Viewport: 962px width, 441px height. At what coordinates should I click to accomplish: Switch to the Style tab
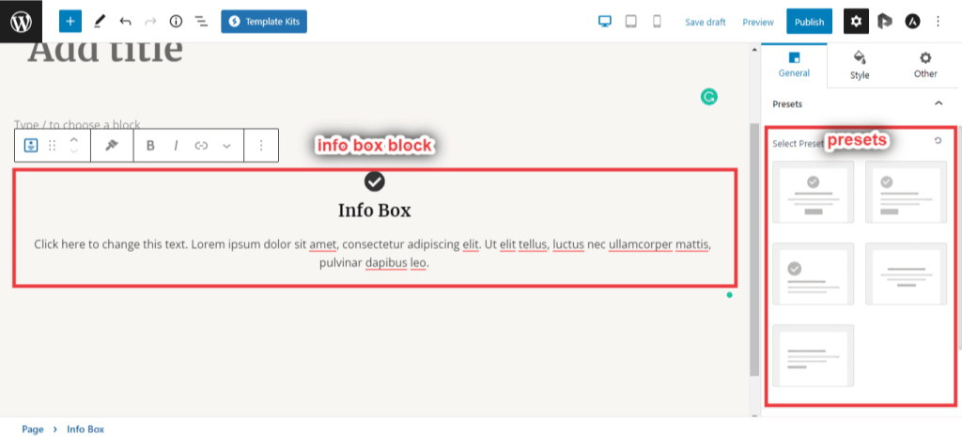click(860, 65)
